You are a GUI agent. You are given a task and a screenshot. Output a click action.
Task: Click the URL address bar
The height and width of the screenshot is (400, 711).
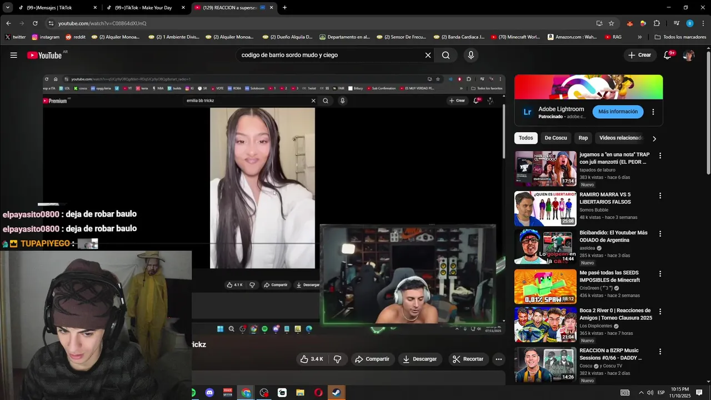point(322,23)
